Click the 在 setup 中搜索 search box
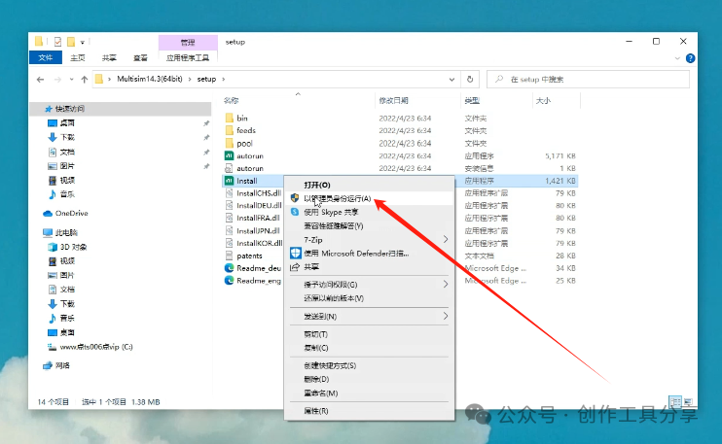This screenshot has height=444, width=722. (588, 80)
